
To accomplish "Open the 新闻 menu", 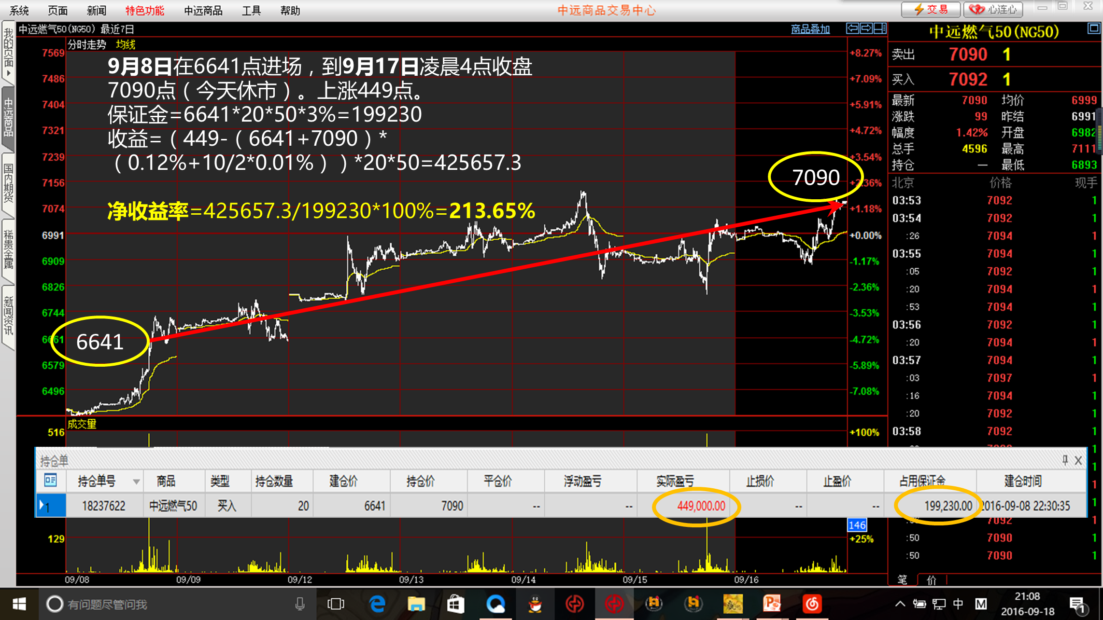I will click(x=97, y=10).
